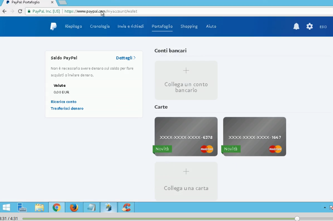The width and height of the screenshot is (333, 221).
Task: Open Dettagli for Saldo PayPal
Action: [x=126, y=58]
